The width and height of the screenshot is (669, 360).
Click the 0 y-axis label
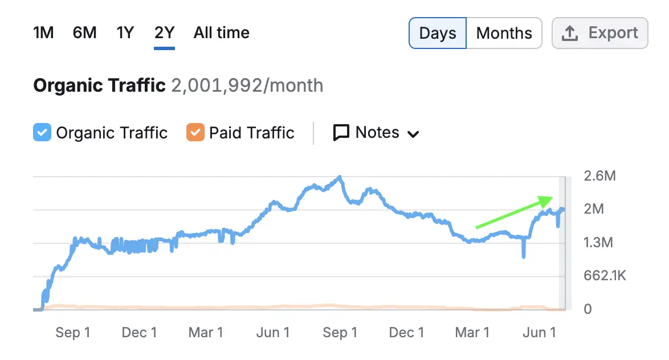(x=588, y=309)
